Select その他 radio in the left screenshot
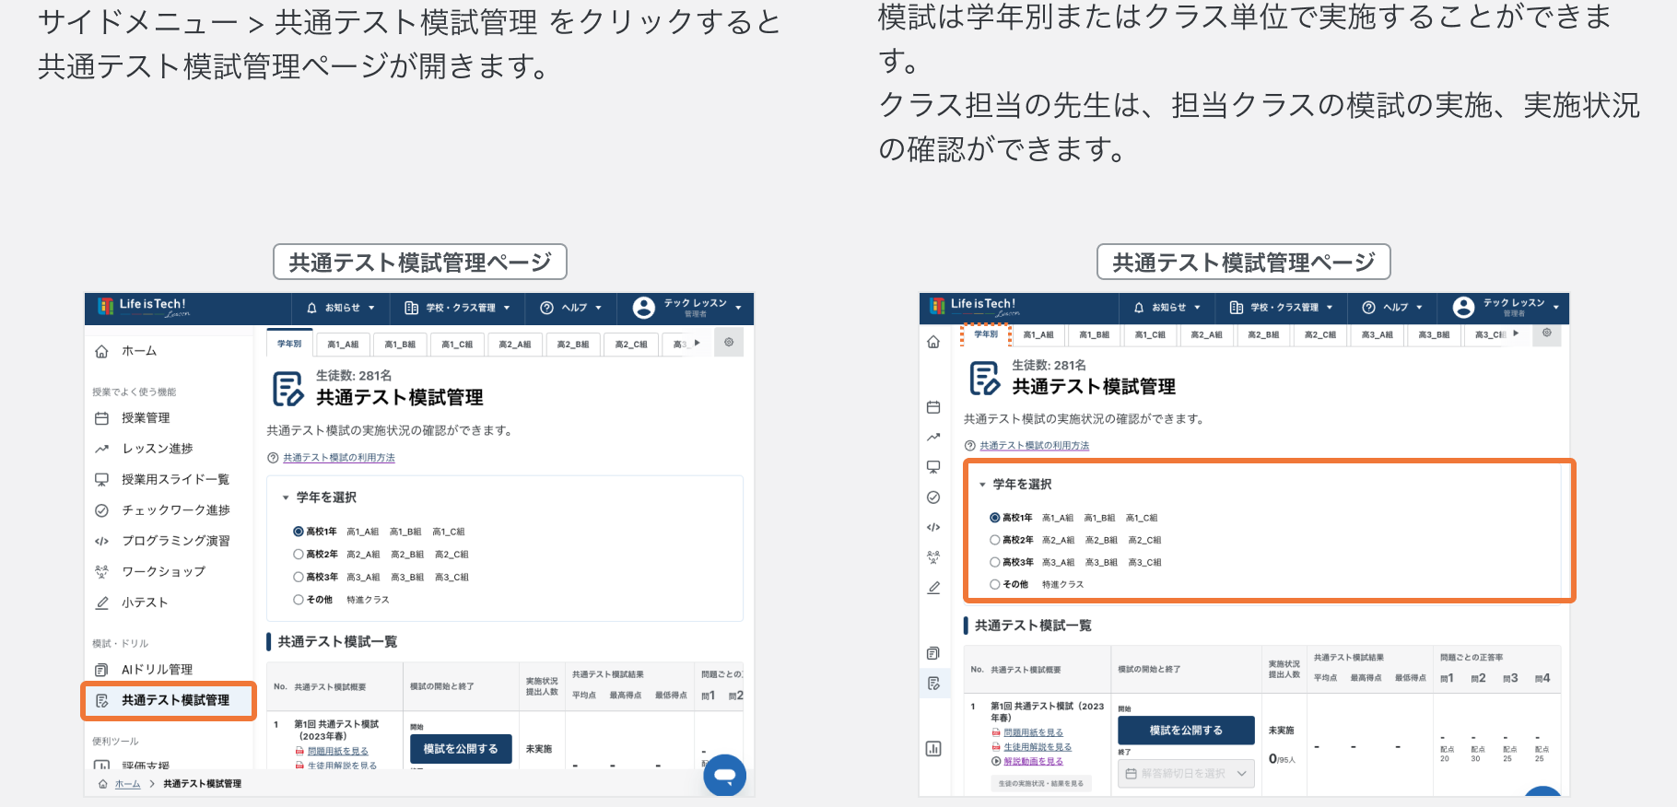This screenshot has height=807, width=1677. (299, 600)
